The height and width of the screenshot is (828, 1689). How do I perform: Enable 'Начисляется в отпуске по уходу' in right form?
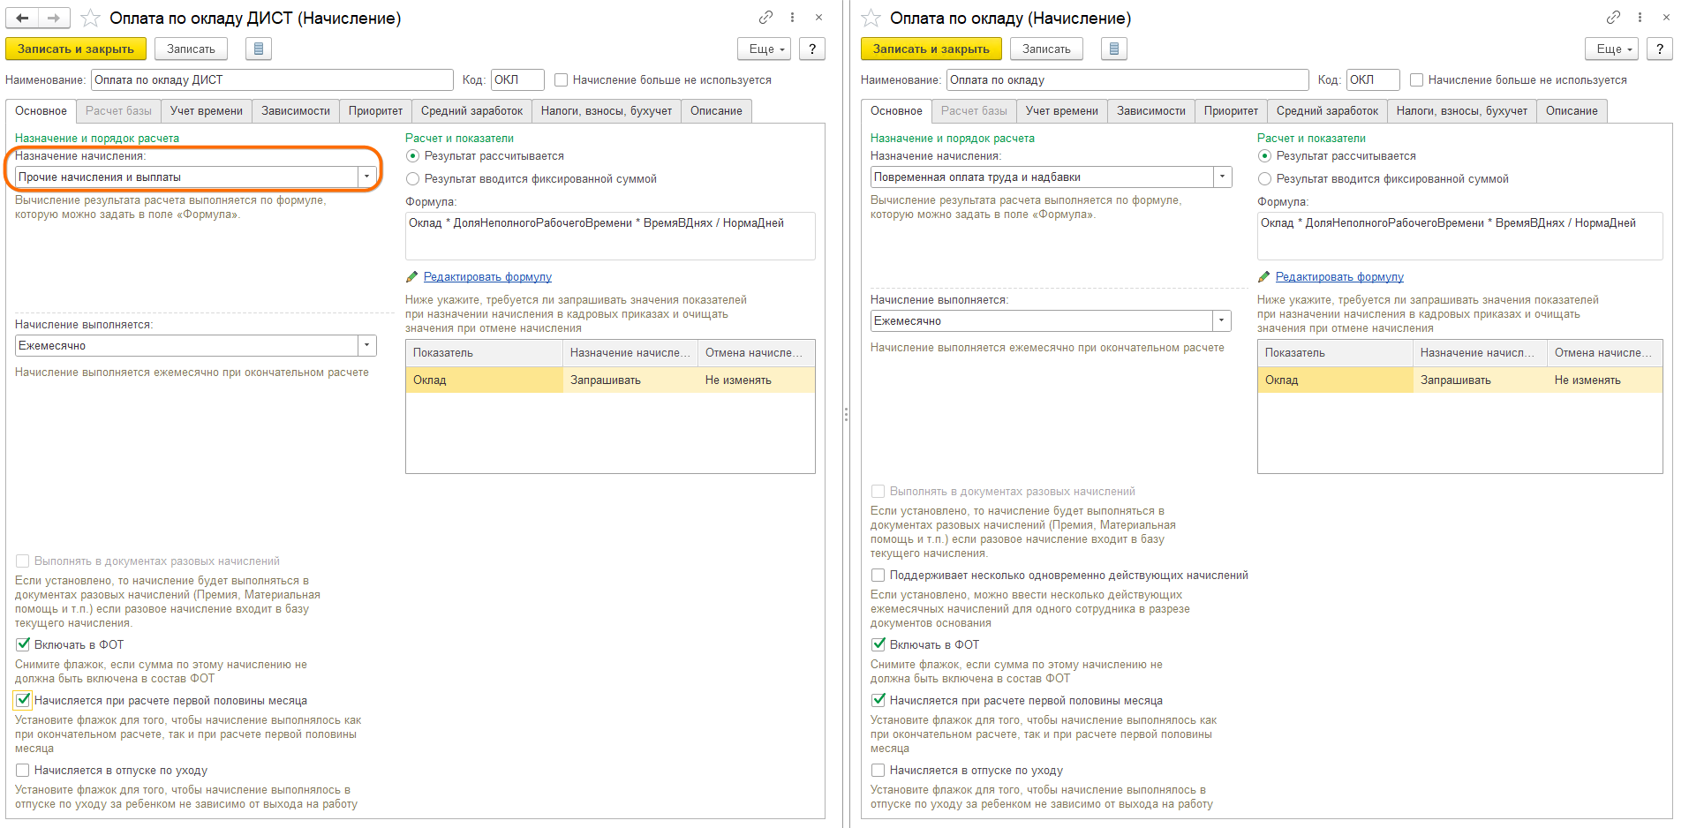tap(878, 771)
